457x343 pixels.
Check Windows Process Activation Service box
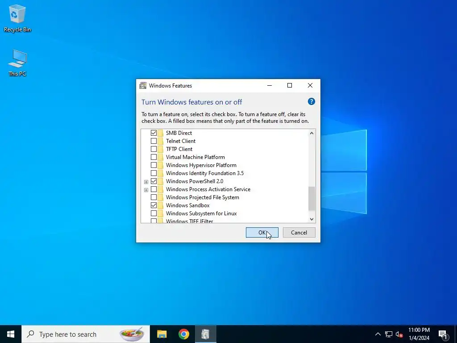pos(154,189)
